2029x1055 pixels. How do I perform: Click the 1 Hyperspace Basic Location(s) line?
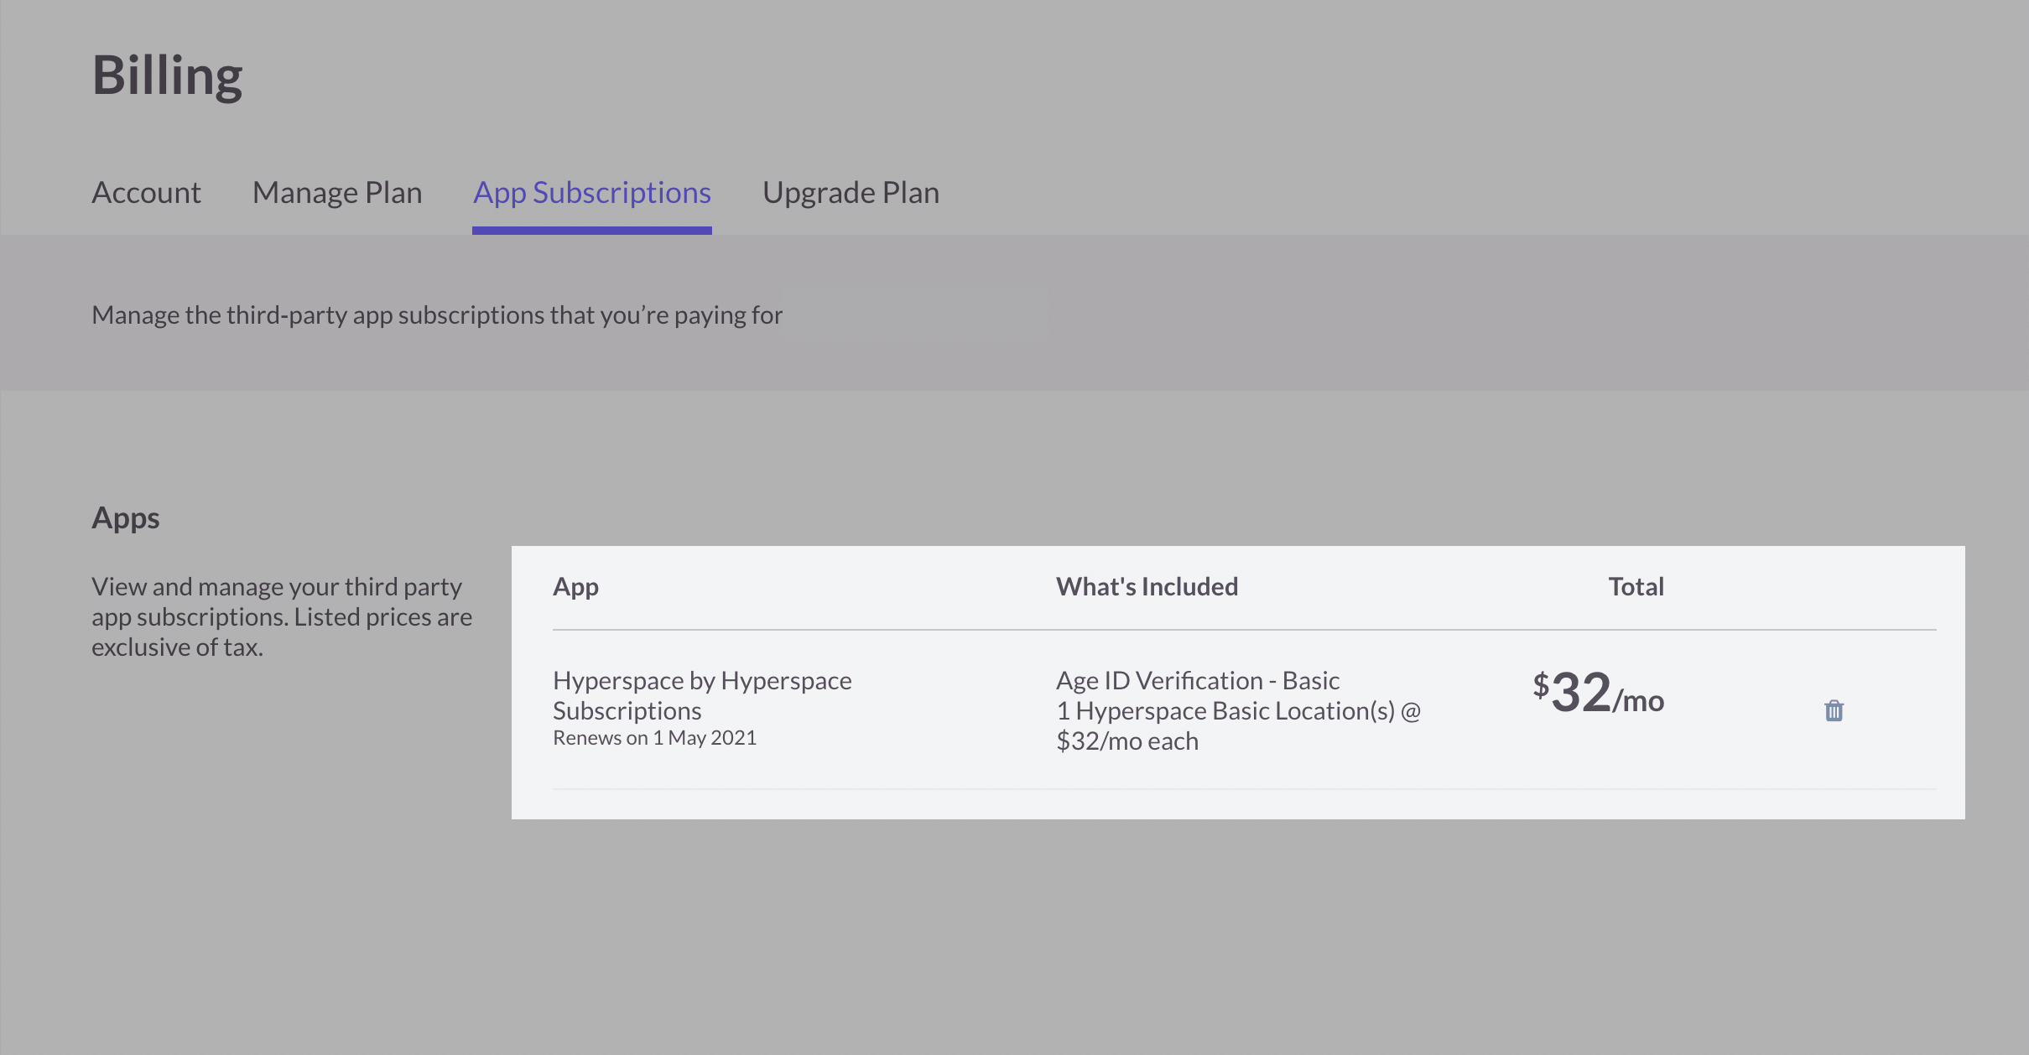coord(1238,711)
